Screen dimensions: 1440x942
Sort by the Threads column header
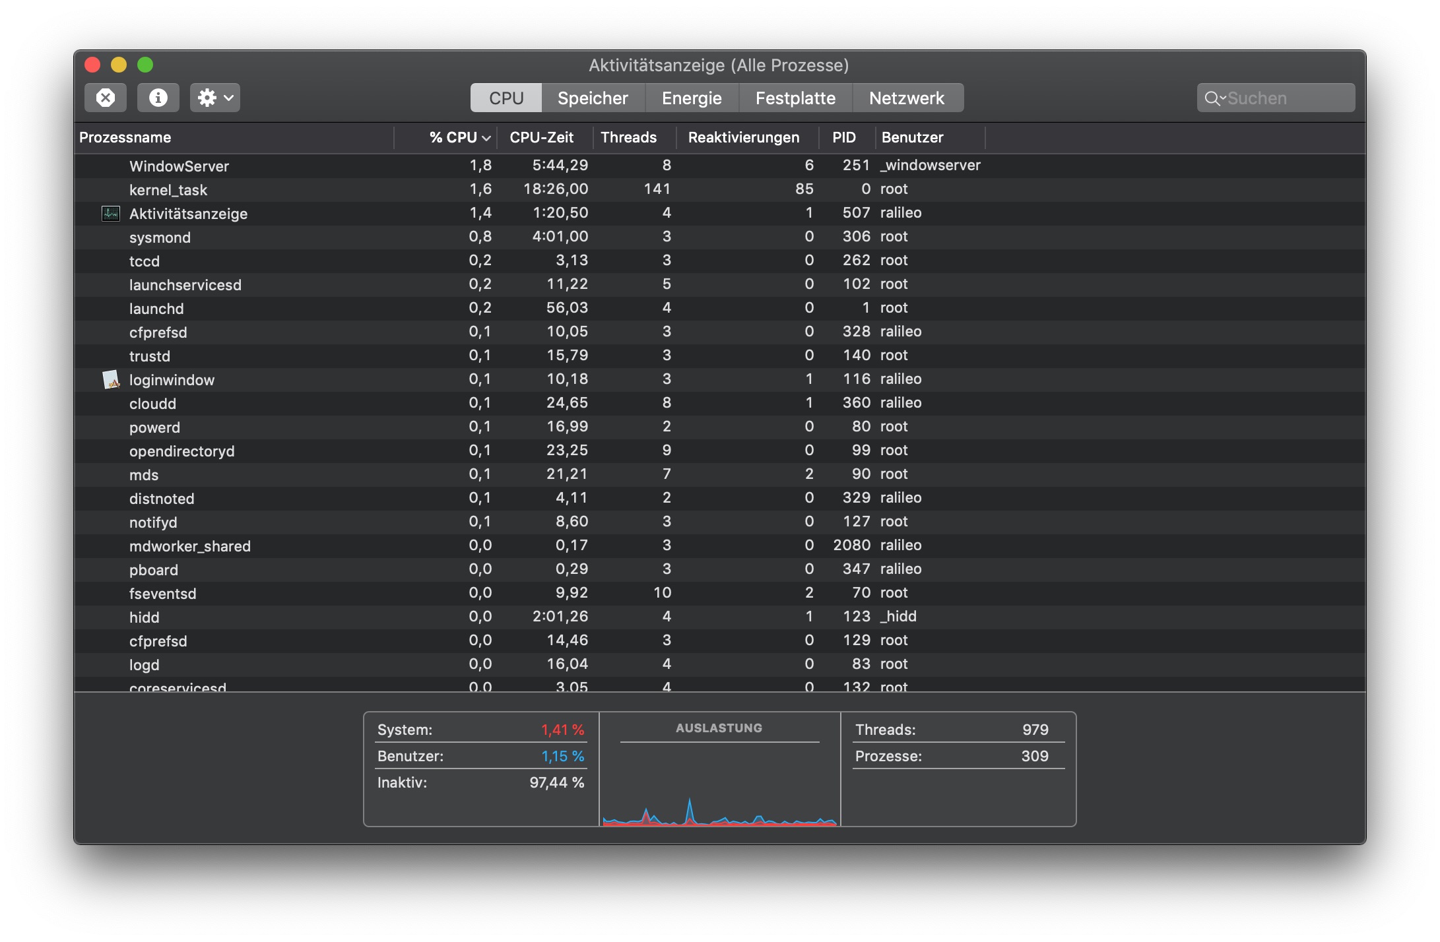[628, 137]
